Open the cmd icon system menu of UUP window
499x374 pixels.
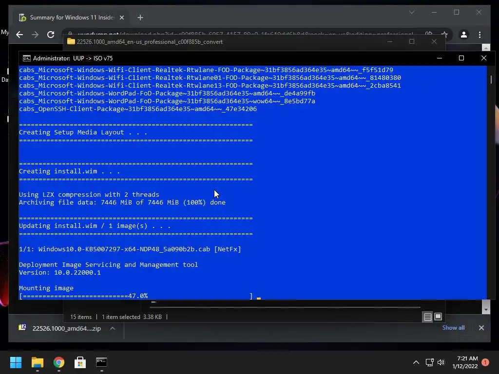[x=27, y=58]
